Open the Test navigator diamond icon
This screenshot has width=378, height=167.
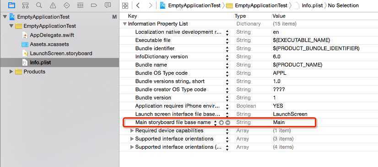[x=66, y=5]
